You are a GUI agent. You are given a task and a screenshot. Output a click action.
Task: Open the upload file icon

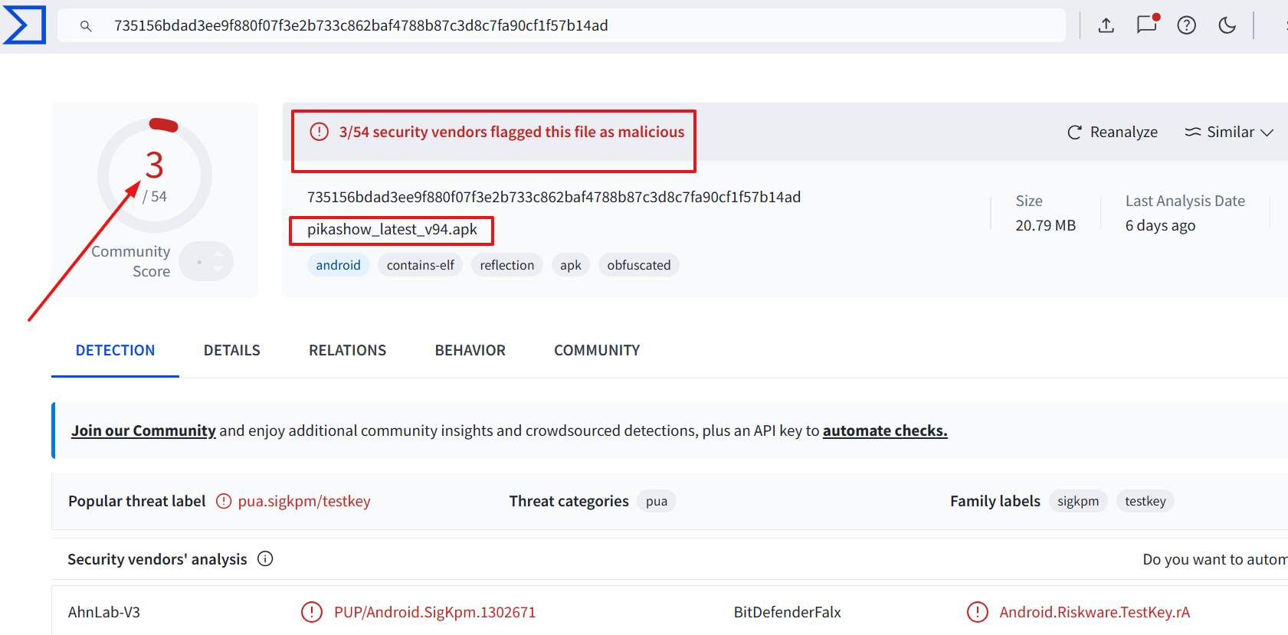[x=1106, y=25]
